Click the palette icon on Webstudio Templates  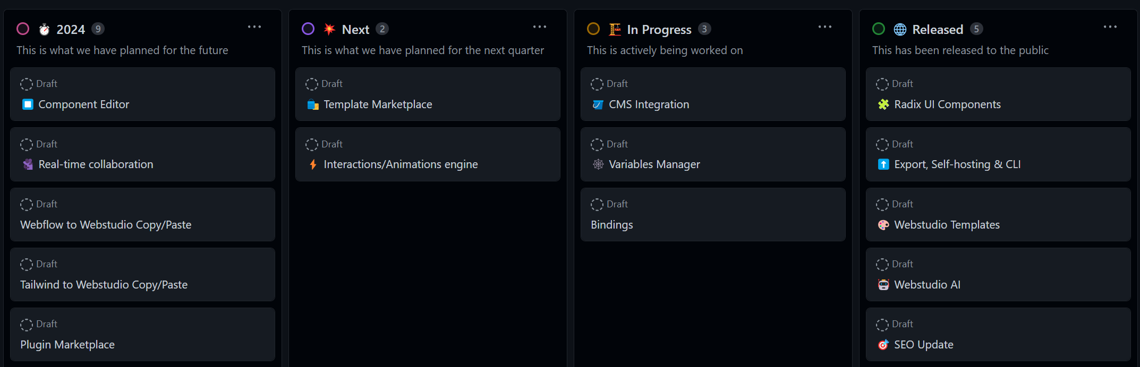(x=883, y=225)
